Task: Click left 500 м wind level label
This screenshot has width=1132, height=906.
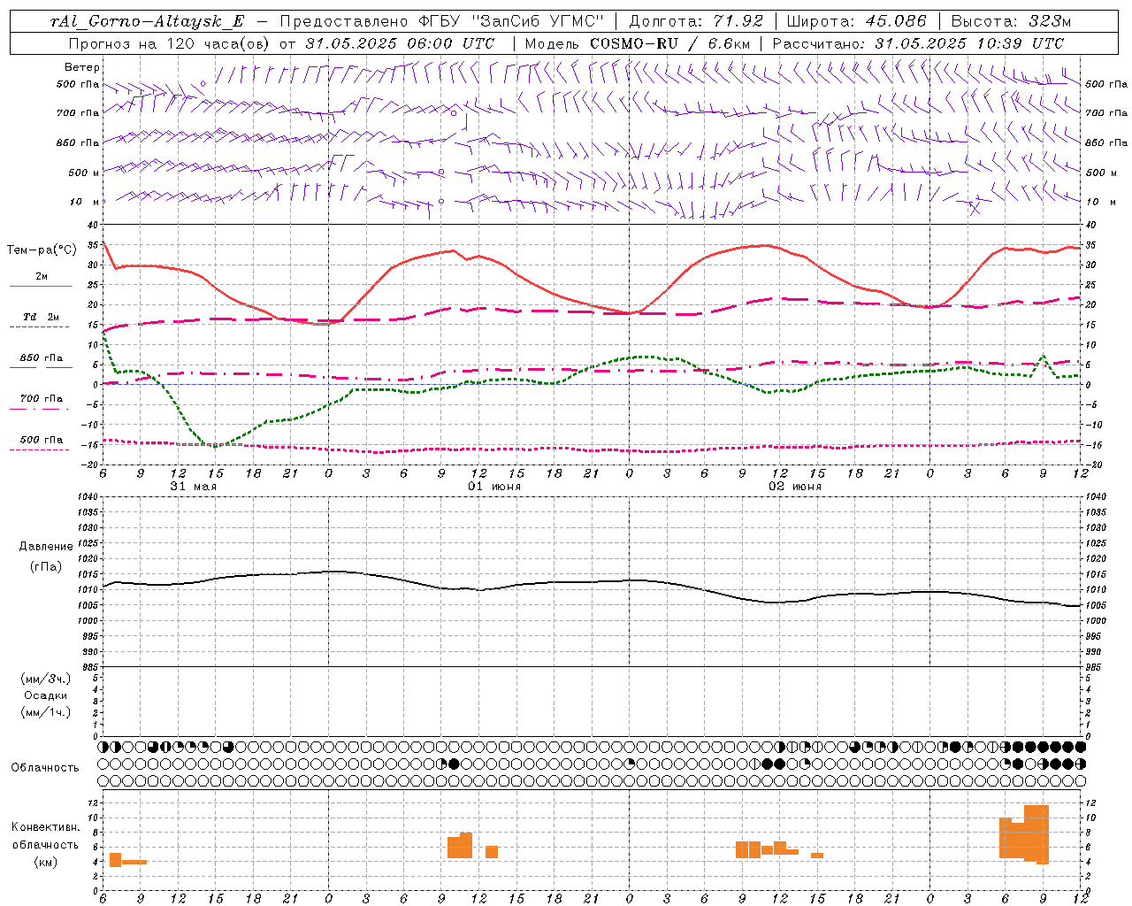Action: (x=78, y=173)
